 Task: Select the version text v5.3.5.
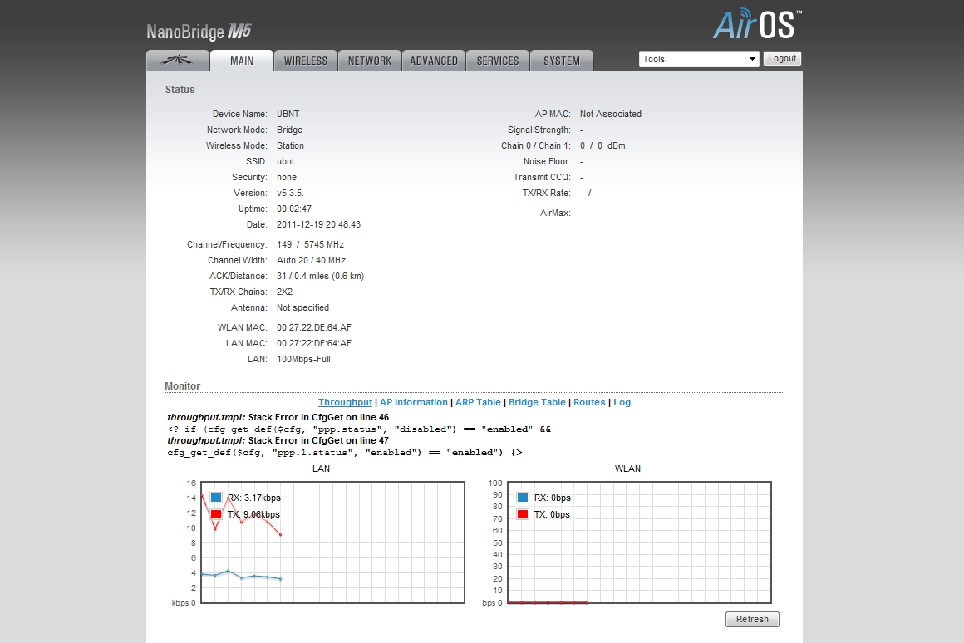[x=290, y=193]
